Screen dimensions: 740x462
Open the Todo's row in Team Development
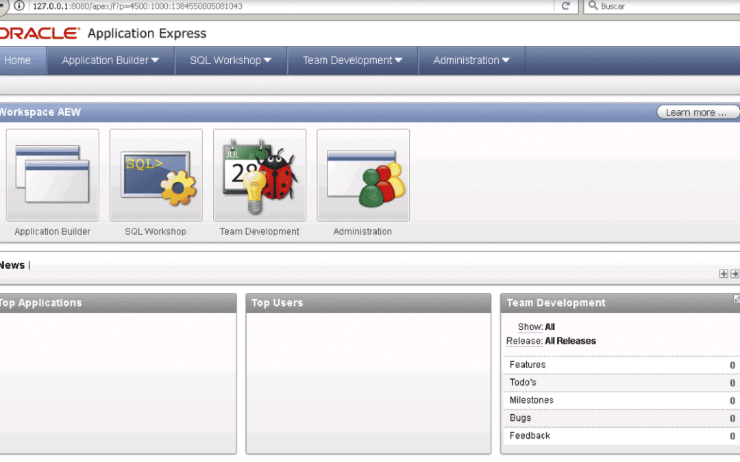[621, 383]
